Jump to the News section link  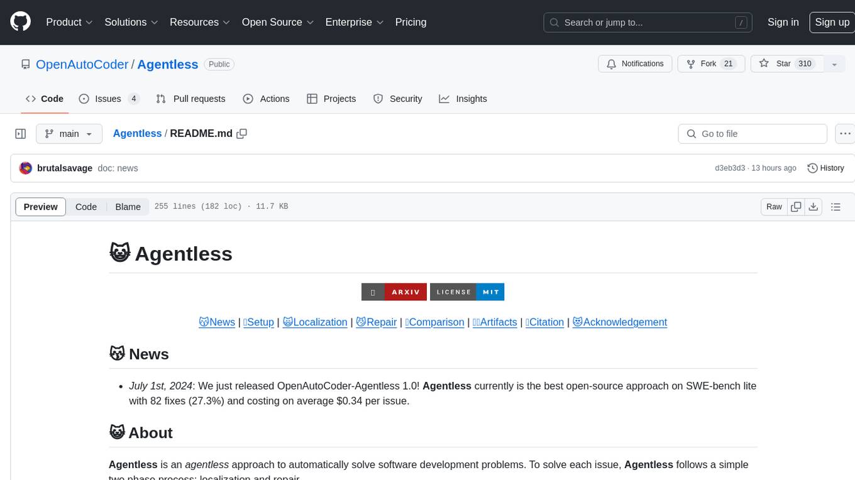point(217,322)
